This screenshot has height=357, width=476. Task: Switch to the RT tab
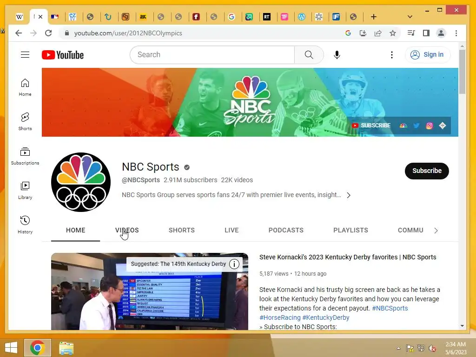coord(266,17)
